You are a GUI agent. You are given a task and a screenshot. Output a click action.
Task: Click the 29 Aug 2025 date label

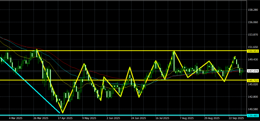pyautogui.click(x=212, y=118)
